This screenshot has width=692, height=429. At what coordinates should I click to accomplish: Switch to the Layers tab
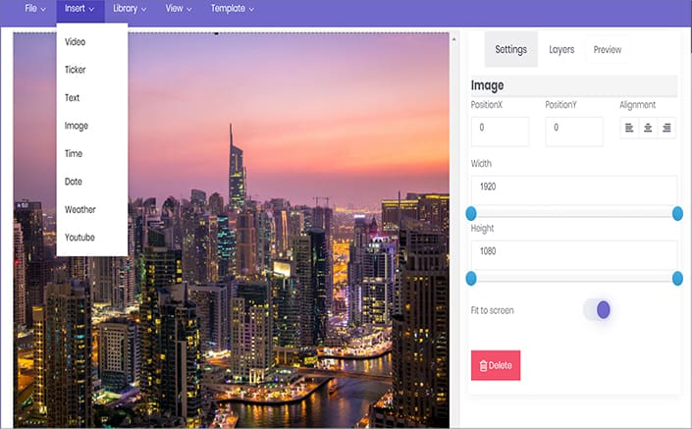pos(561,49)
